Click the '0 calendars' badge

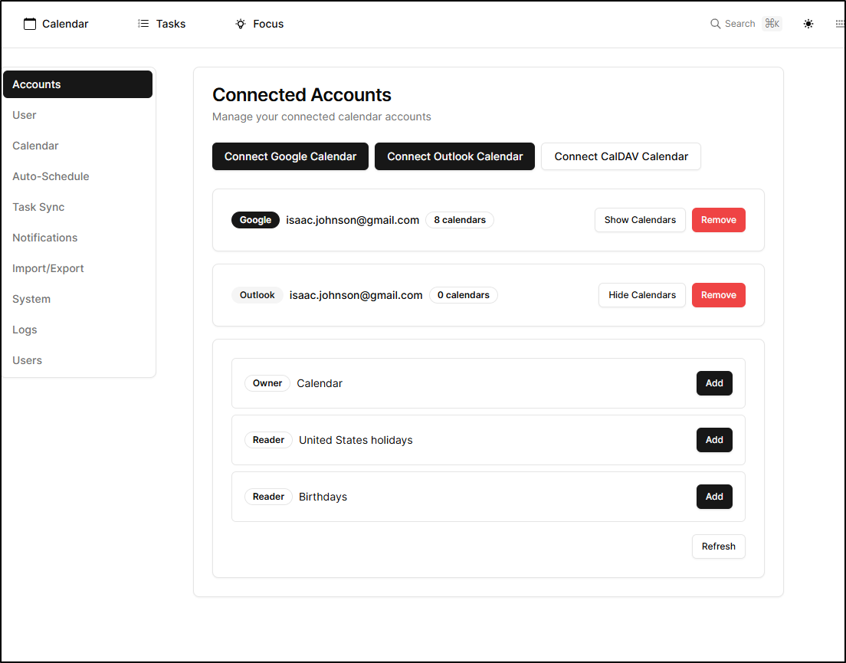pos(464,295)
